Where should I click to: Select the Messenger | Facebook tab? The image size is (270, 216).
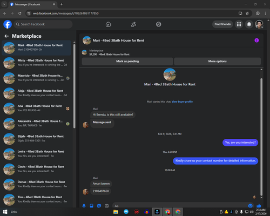33,4
